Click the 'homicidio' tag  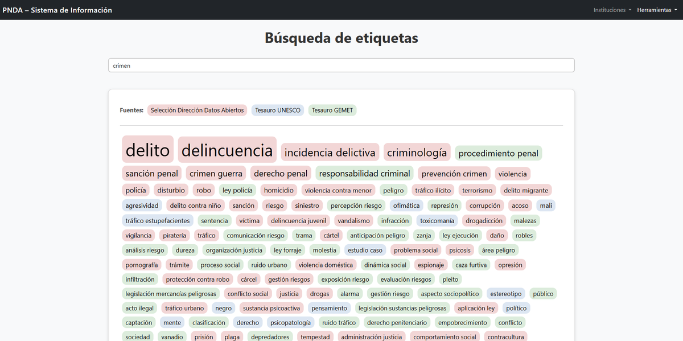(x=279, y=190)
